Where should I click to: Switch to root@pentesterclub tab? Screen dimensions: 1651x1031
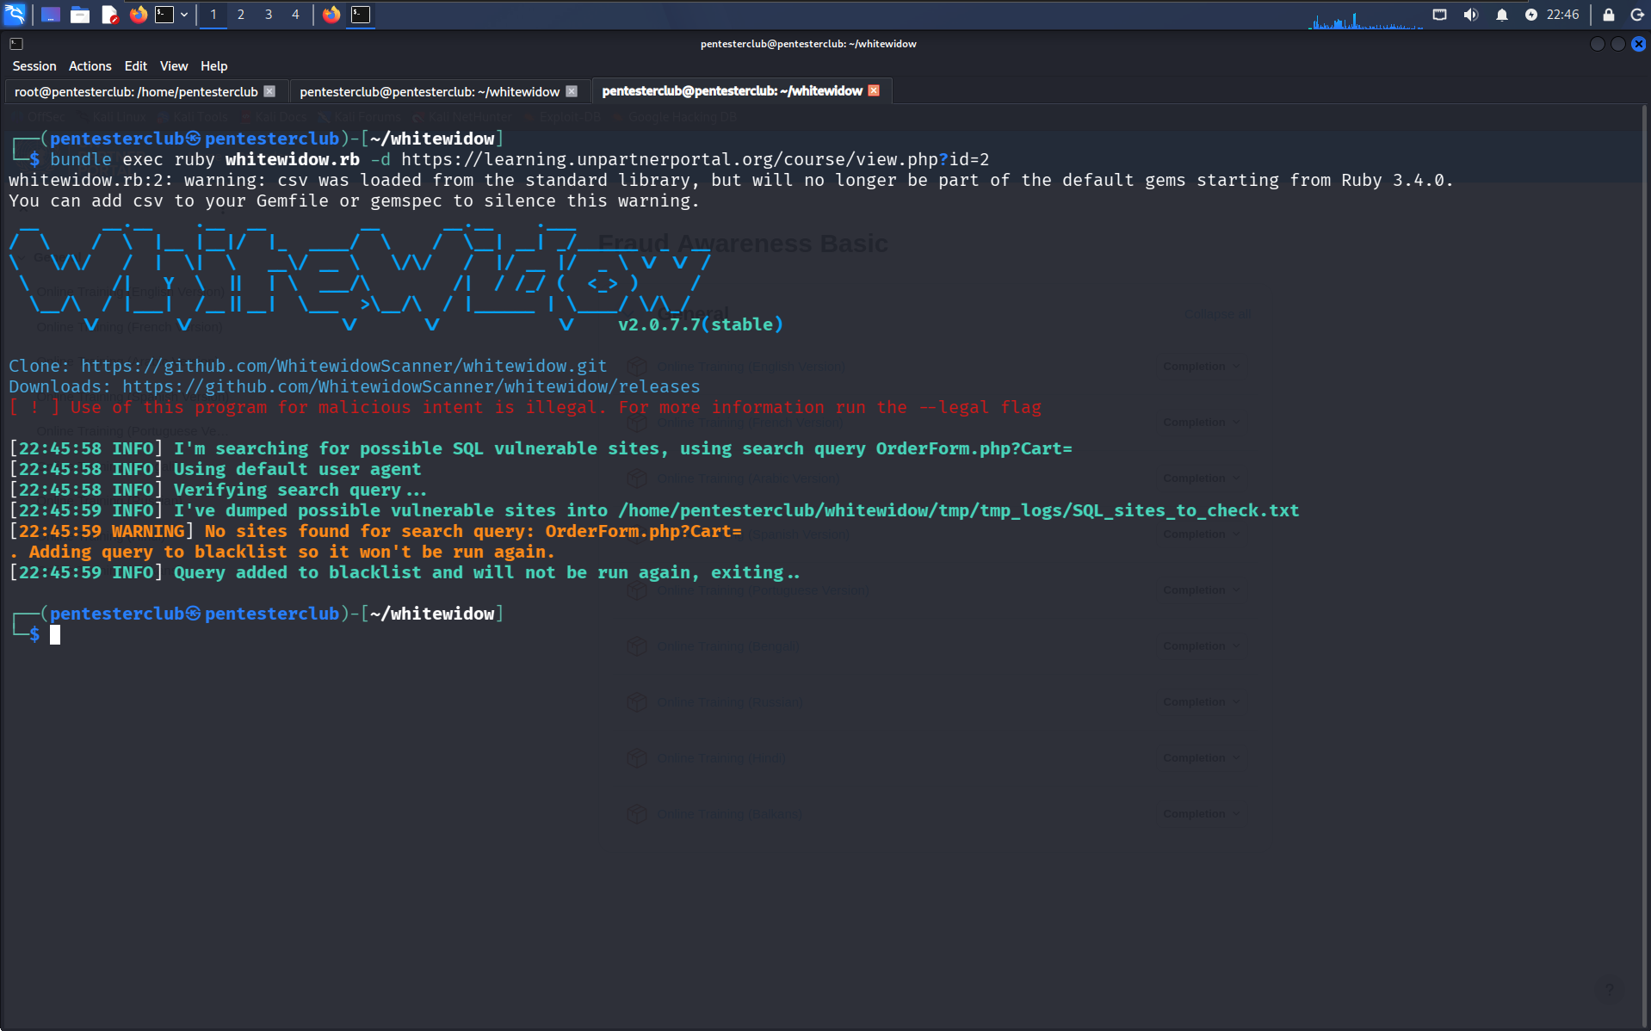(136, 92)
